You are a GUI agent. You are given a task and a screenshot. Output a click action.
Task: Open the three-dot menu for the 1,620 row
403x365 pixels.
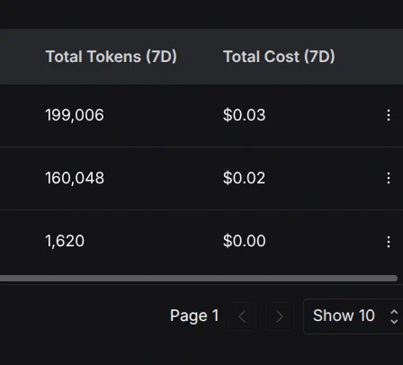[x=389, y=241]
